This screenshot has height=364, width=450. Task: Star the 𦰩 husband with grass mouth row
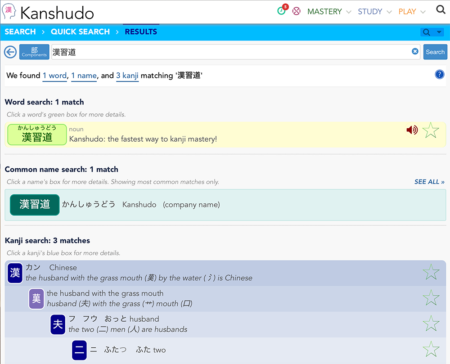pos(431,297)
